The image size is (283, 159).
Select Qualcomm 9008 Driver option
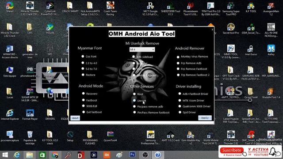click(180, 106)
